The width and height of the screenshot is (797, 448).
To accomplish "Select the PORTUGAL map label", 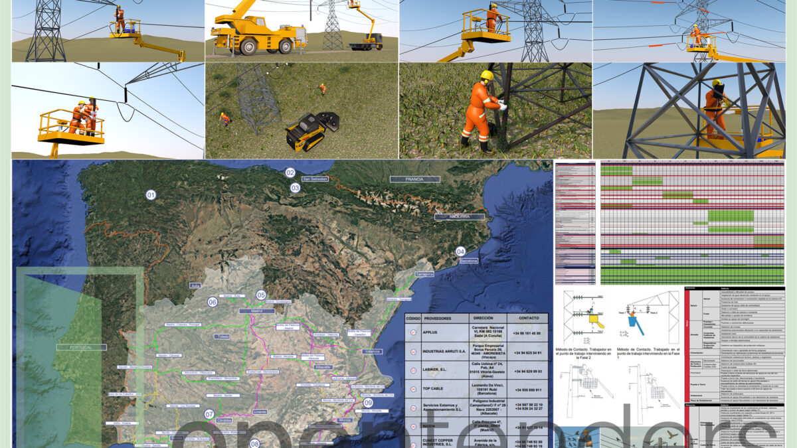I will click(x=82, y=347).
